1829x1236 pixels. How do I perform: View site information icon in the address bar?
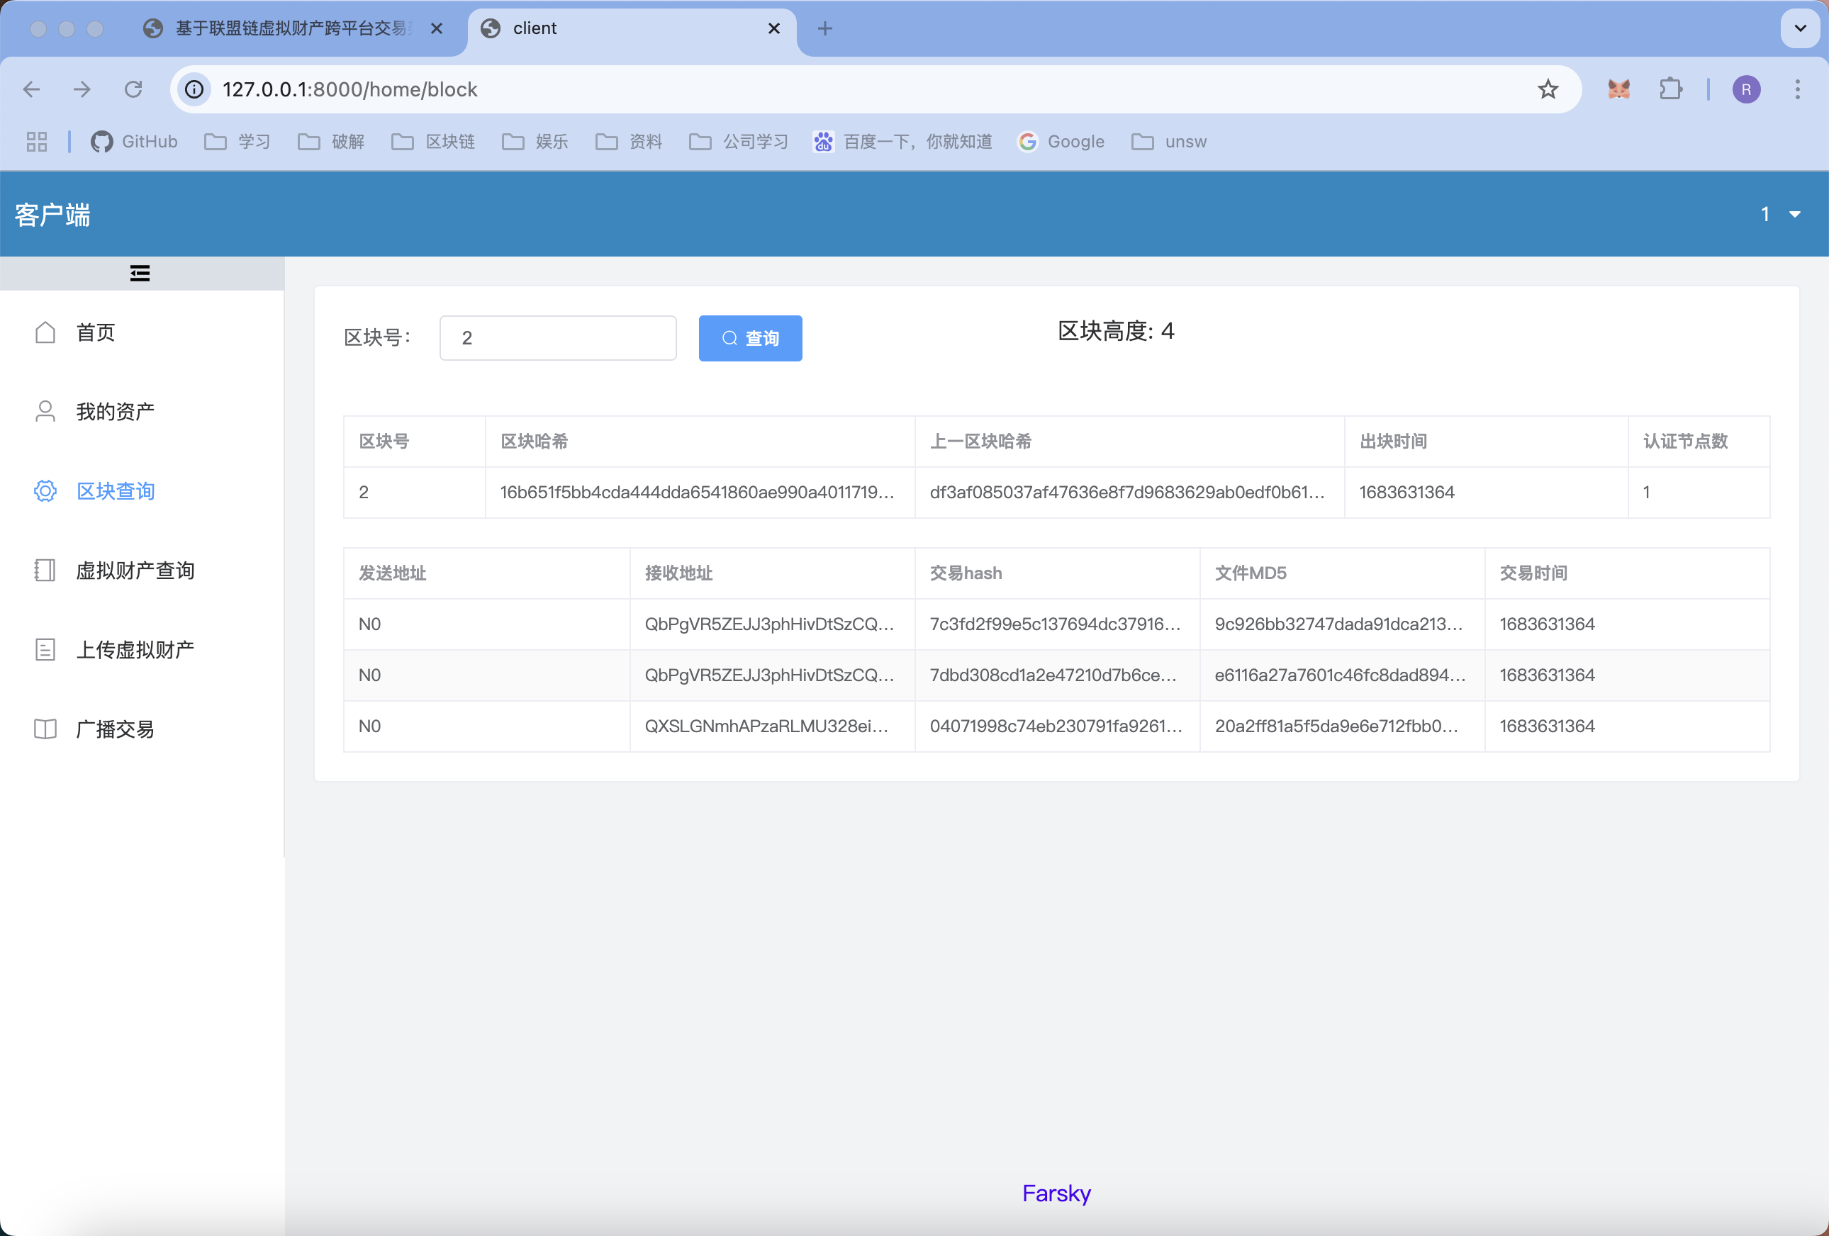point(194,89)
